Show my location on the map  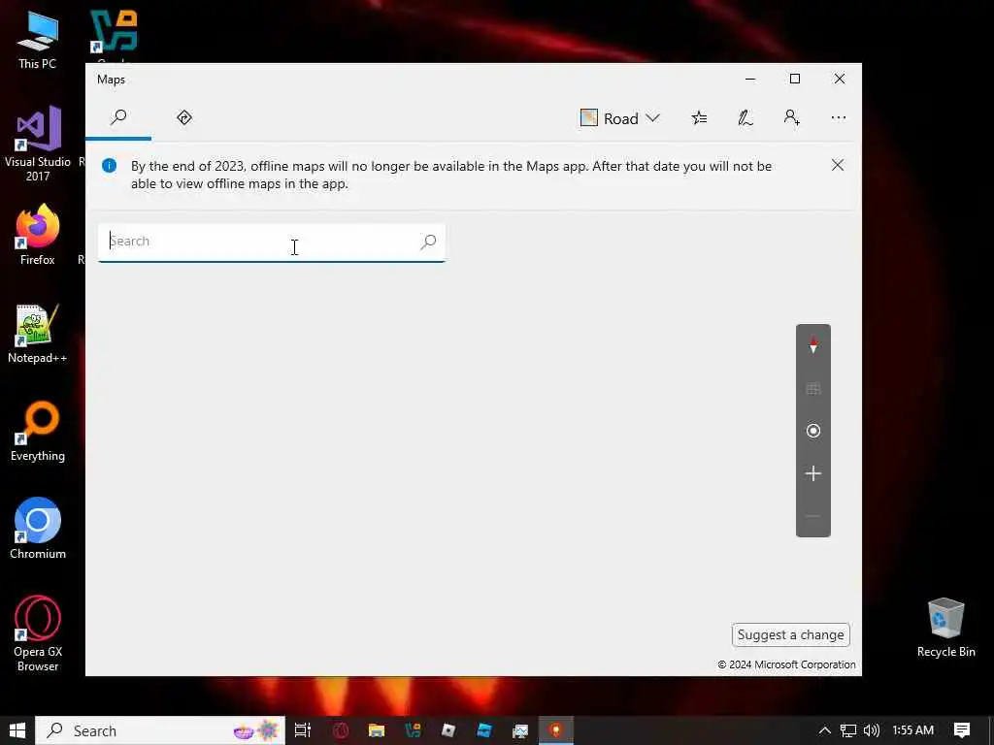812,431
